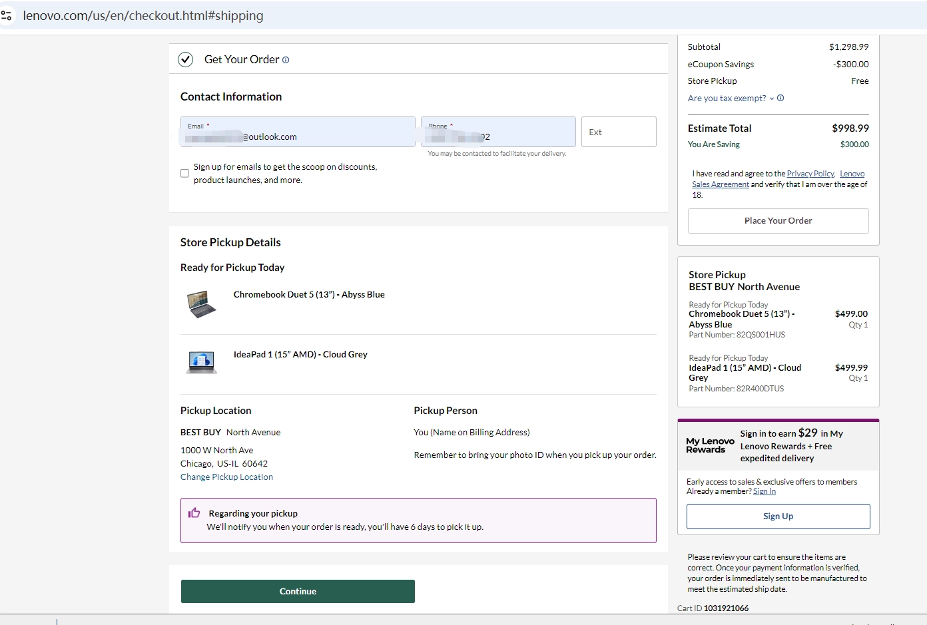927x625 pixels.
Task: Enable the sign up for emails checkbox
Action: tap(185, 173)
